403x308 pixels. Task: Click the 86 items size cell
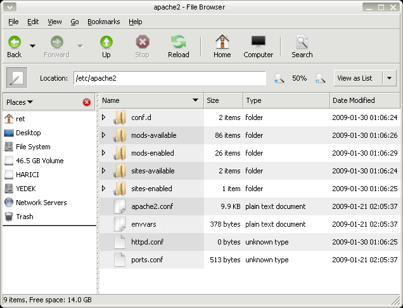click(227, 135)
